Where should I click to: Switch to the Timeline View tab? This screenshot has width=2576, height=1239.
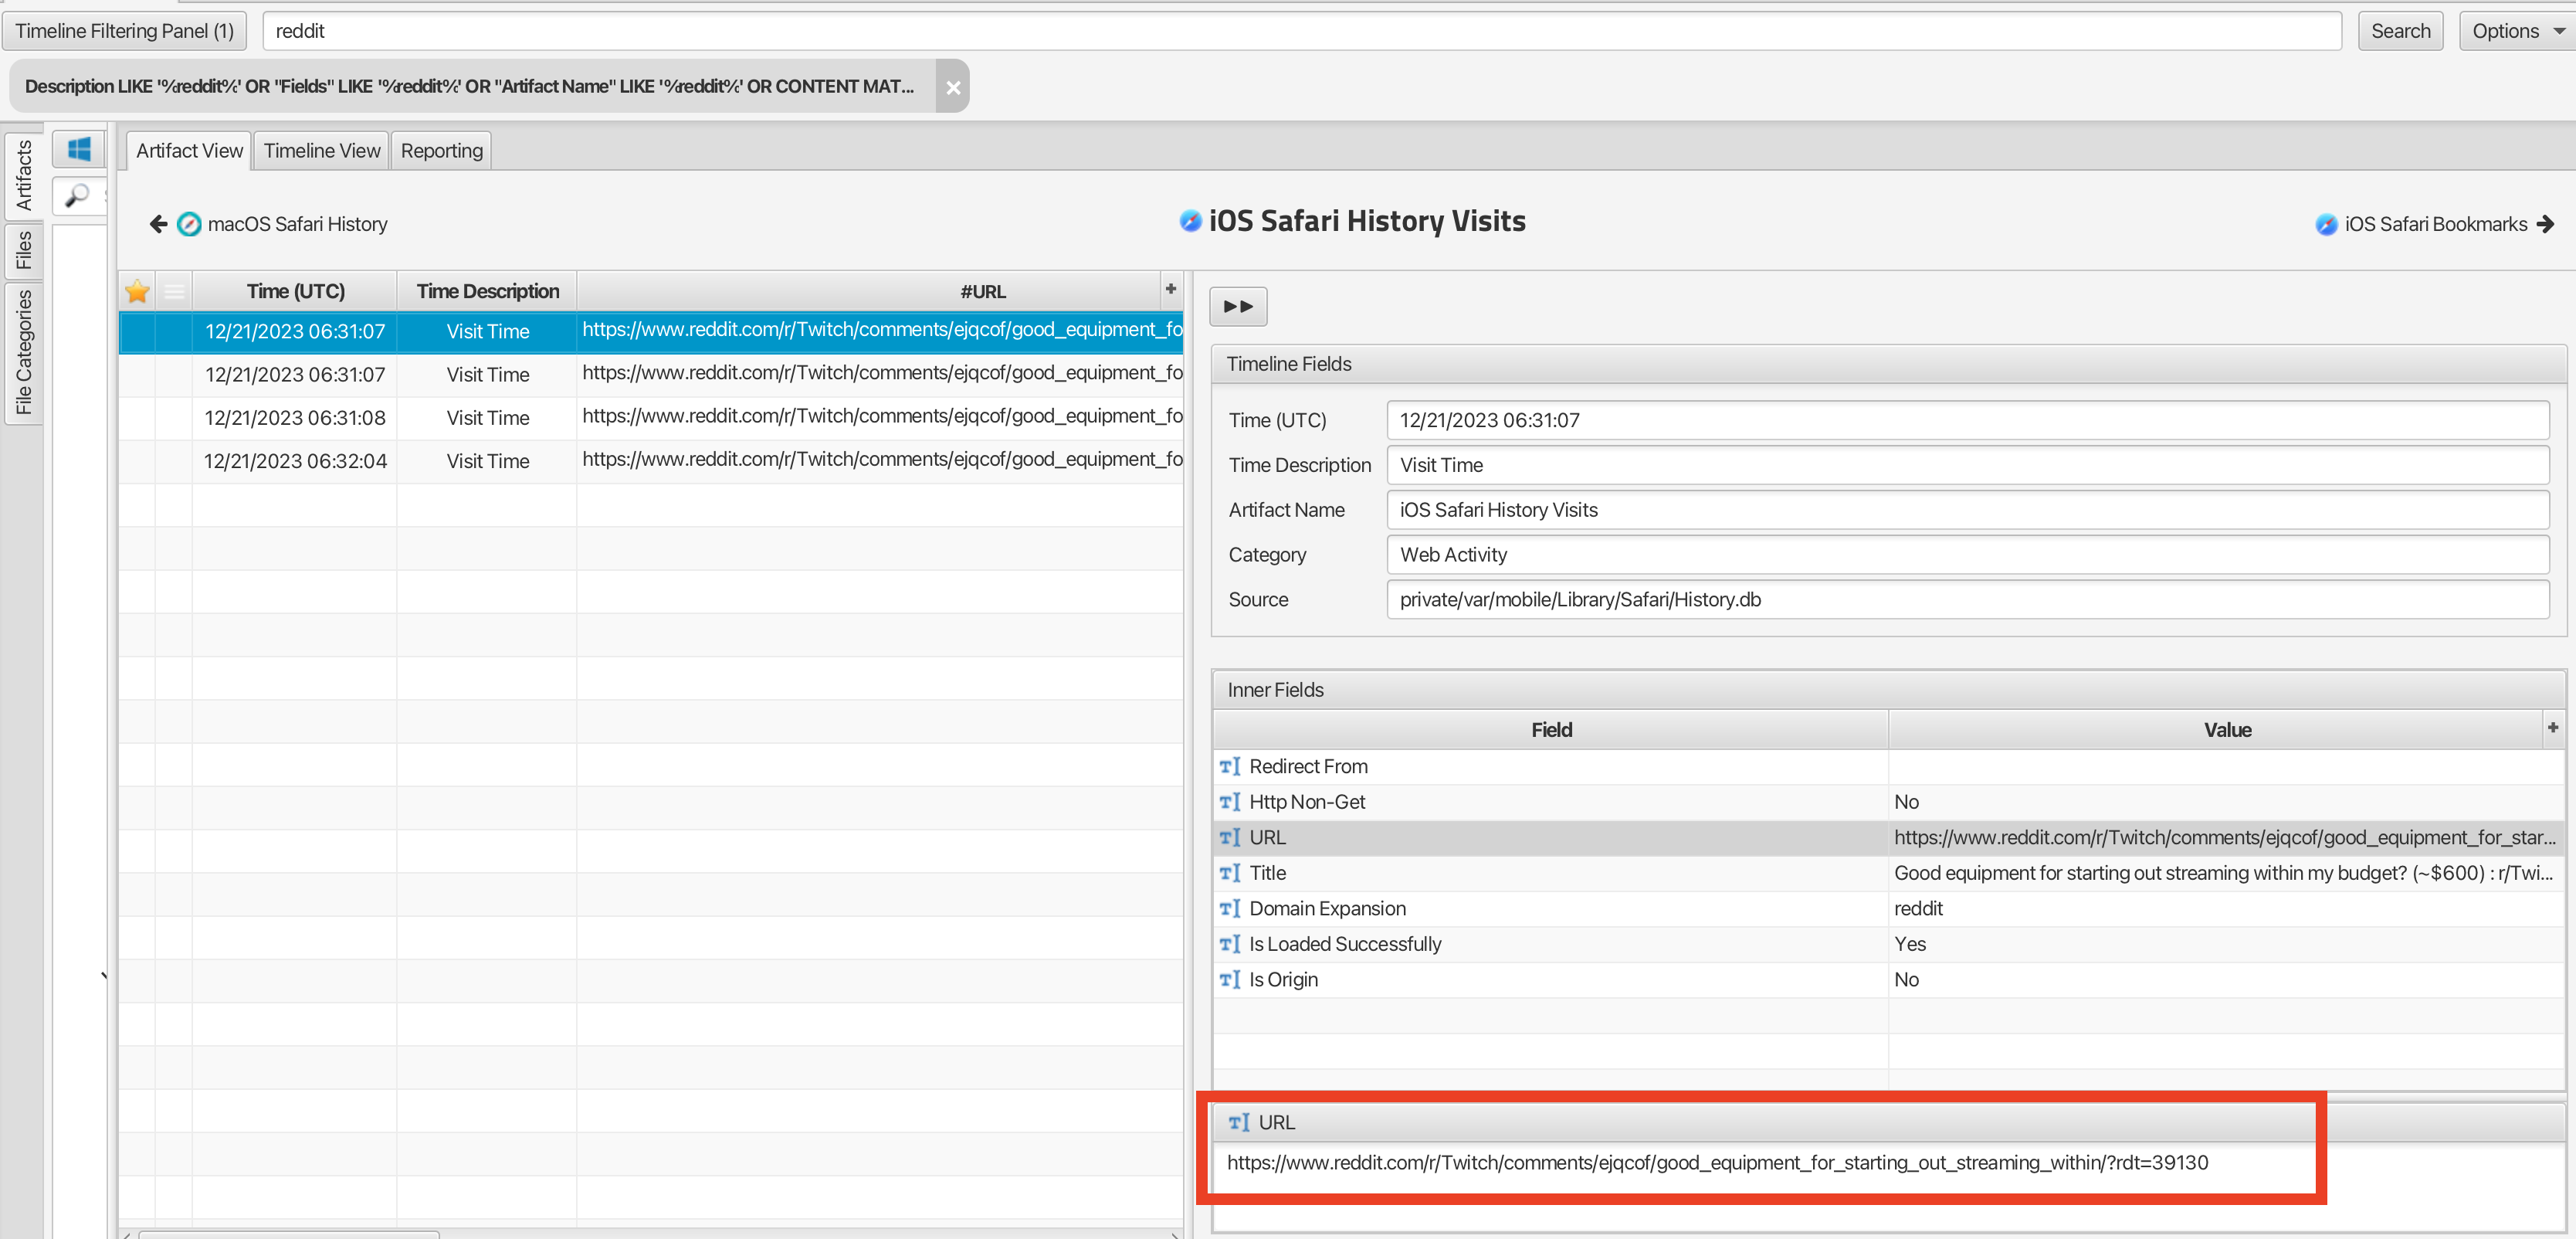tap(322, 150)
